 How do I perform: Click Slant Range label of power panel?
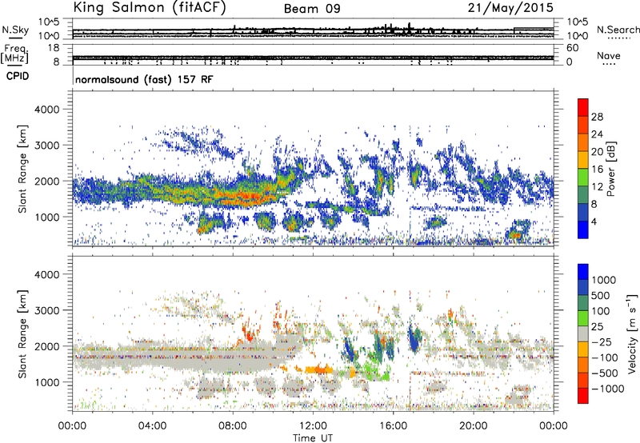(22, 169)
